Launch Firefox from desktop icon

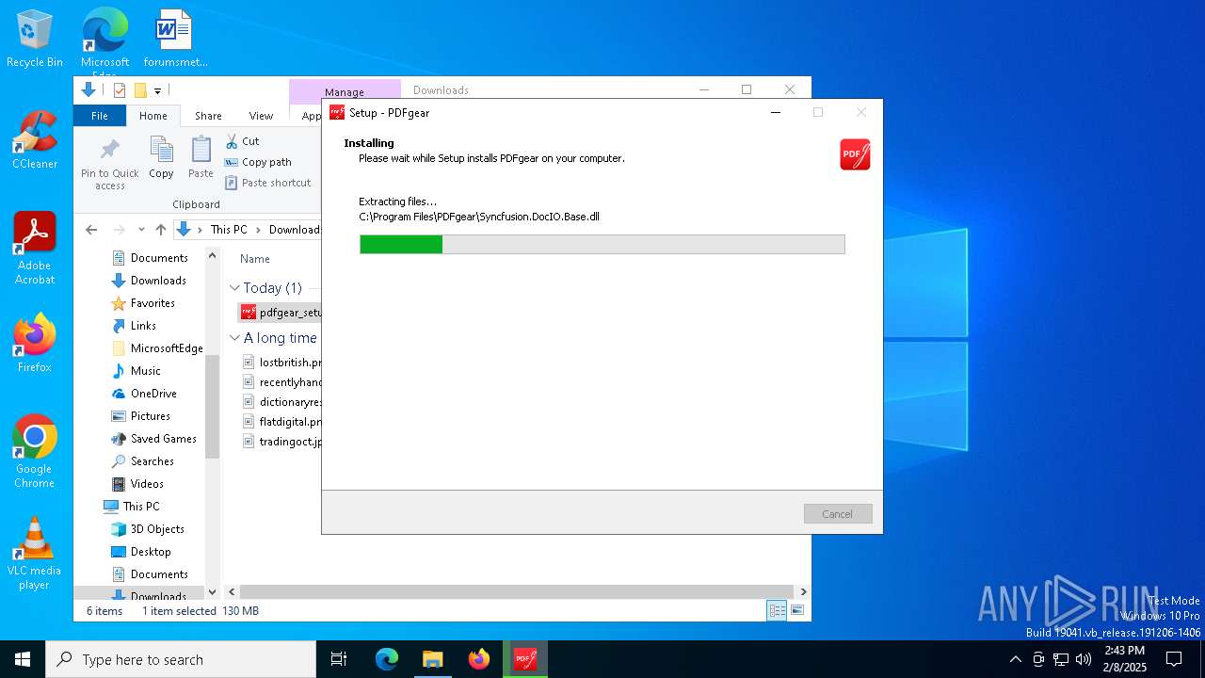coord(35,343)
